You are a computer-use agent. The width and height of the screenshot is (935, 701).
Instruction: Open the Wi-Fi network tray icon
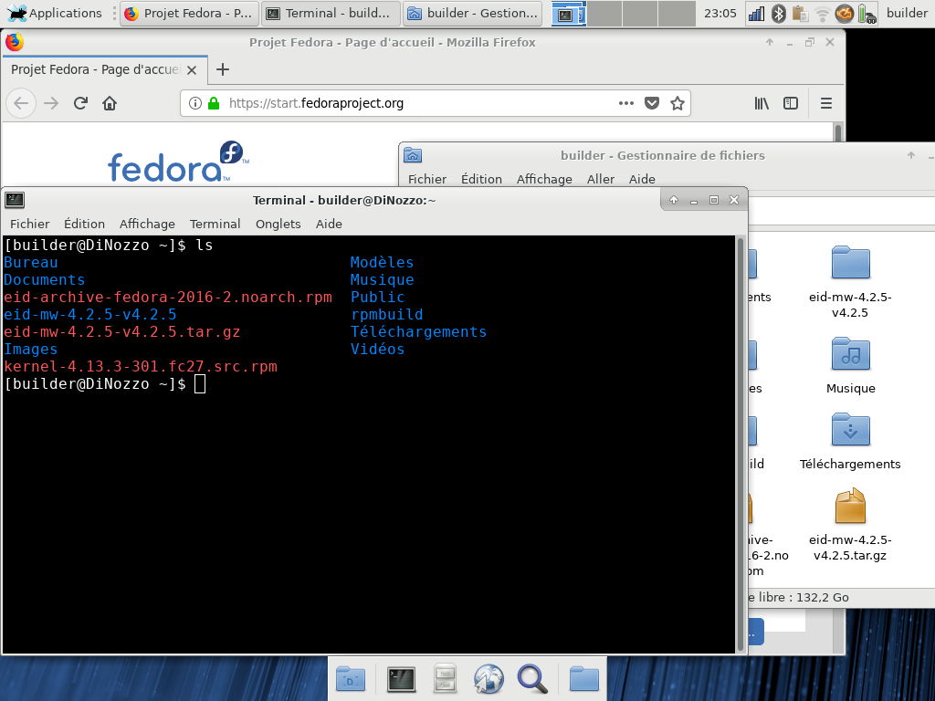[x=823, y=13]
